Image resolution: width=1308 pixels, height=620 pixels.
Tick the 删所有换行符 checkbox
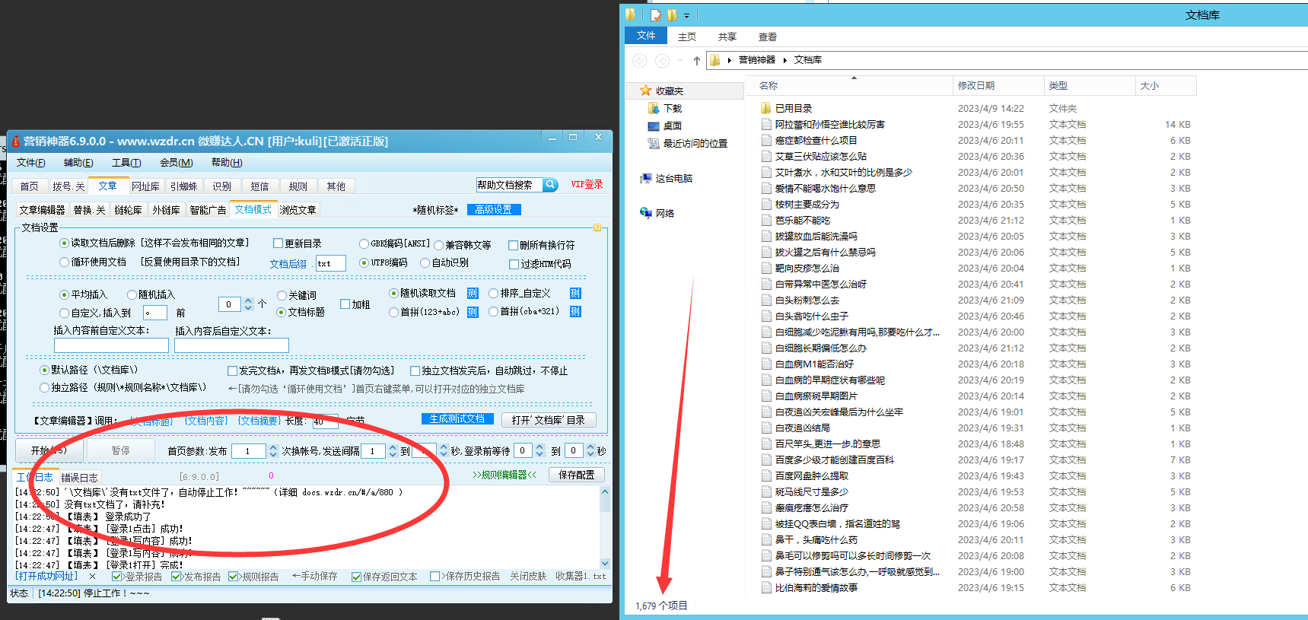pos(514,246)
